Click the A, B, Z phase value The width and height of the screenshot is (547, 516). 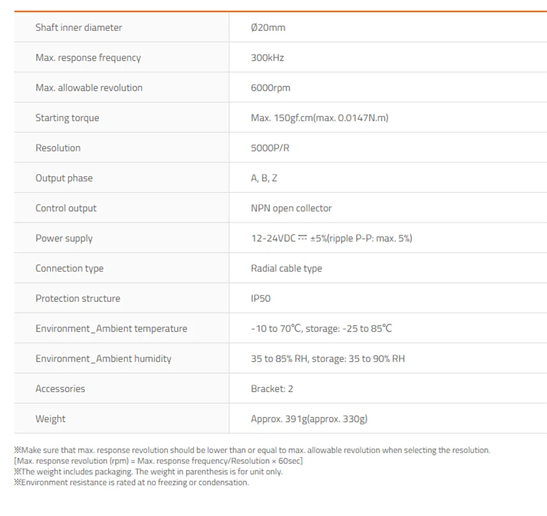264,178
